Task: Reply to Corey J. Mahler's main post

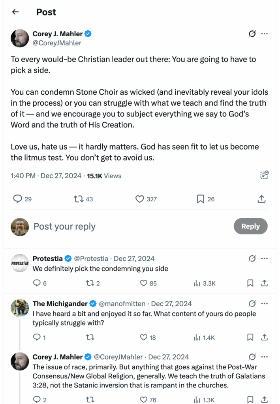Action: pos(17,199)
